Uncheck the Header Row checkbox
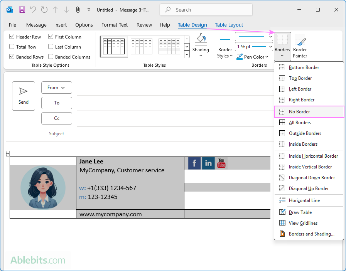 pos(12,37)
